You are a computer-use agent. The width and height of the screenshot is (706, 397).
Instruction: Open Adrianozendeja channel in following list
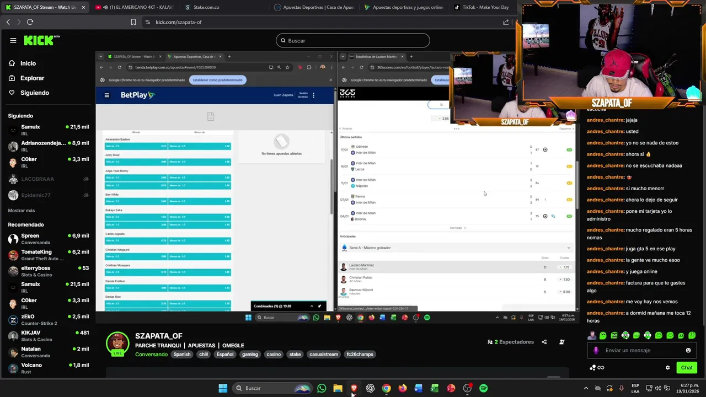(x=49, y=146)
